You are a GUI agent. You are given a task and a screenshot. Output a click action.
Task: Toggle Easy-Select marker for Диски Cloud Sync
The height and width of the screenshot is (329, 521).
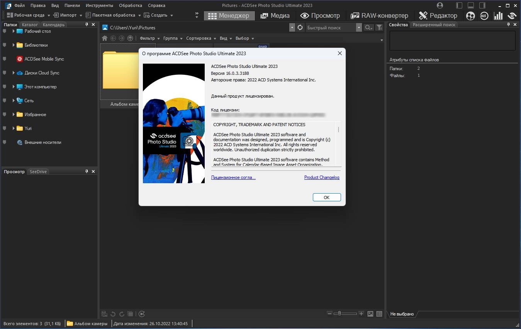pos(5,73)
